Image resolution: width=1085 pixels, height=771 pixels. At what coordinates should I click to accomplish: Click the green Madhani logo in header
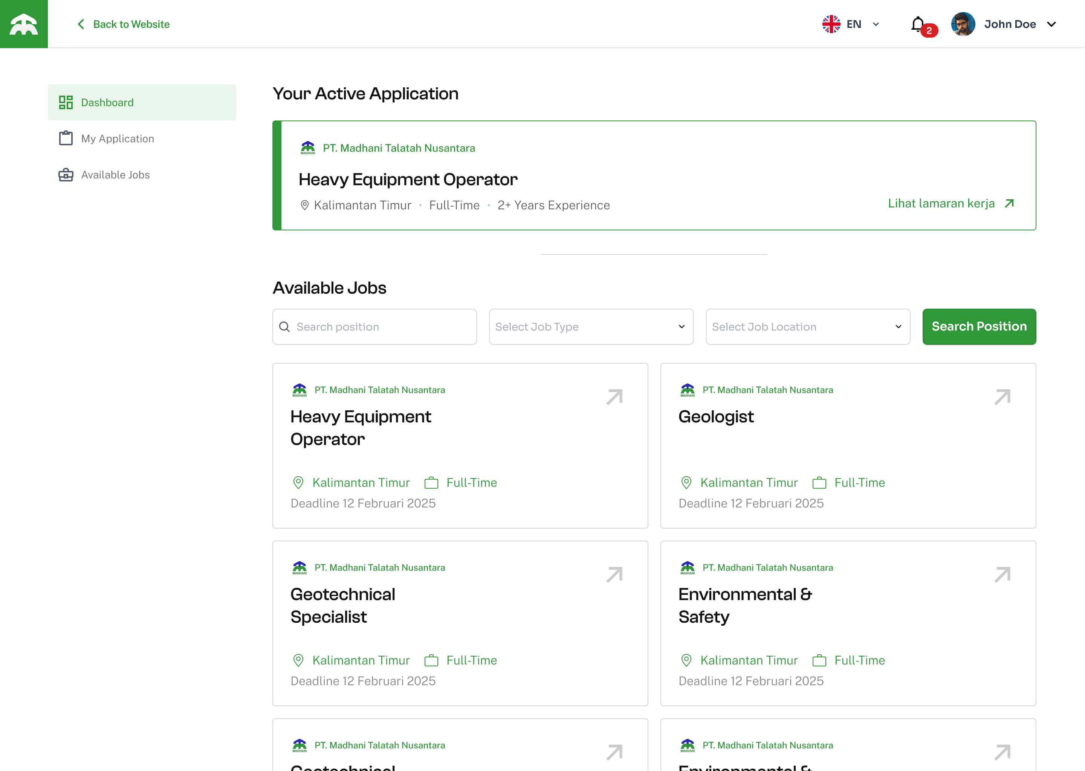coord(24,24)
